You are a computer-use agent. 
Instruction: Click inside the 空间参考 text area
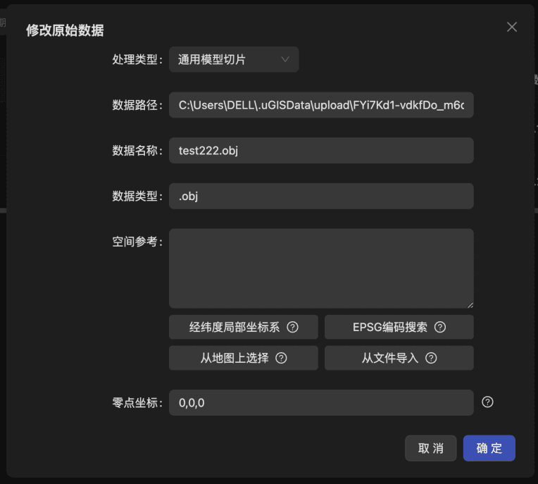click(x=321, y=268)
